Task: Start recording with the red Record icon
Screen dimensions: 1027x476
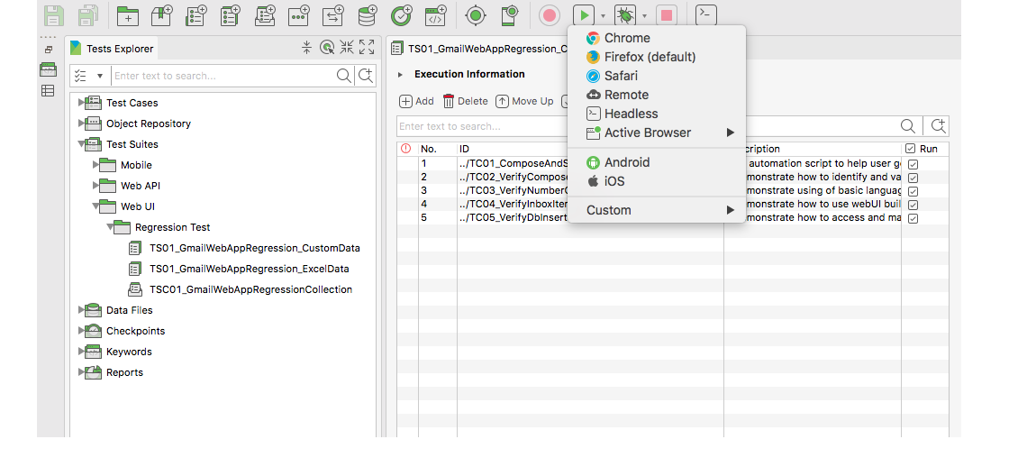Action: pos(550,15)
